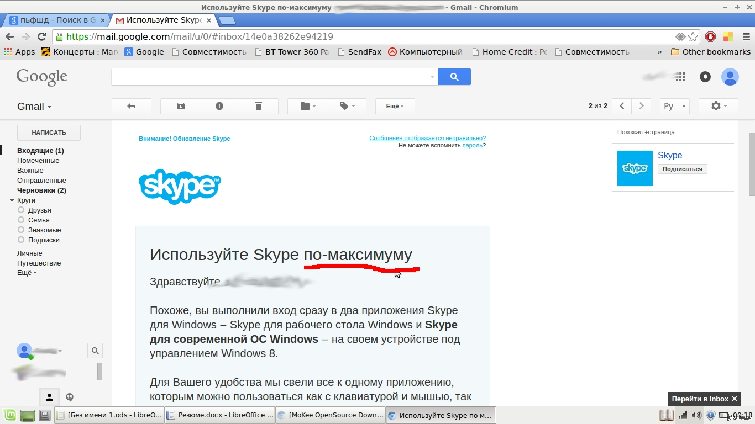Image resolution: width=755 pixels, height=424 pixels.
Task: Open Apps bookmarks shortcut
Action: click(x=19, y=52)
